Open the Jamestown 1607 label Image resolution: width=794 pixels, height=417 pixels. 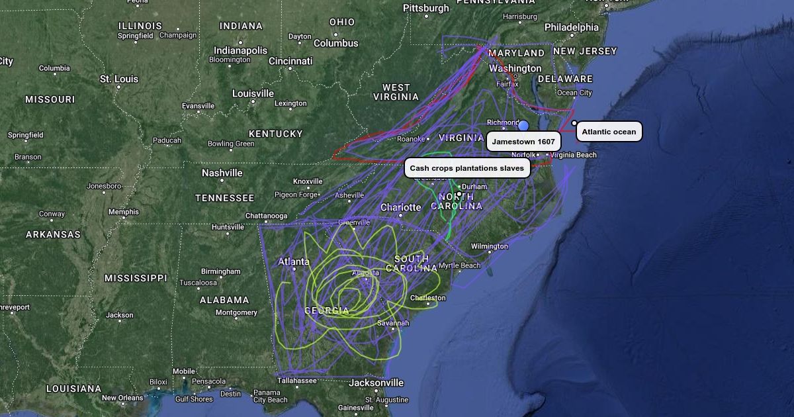click(523, 142)
